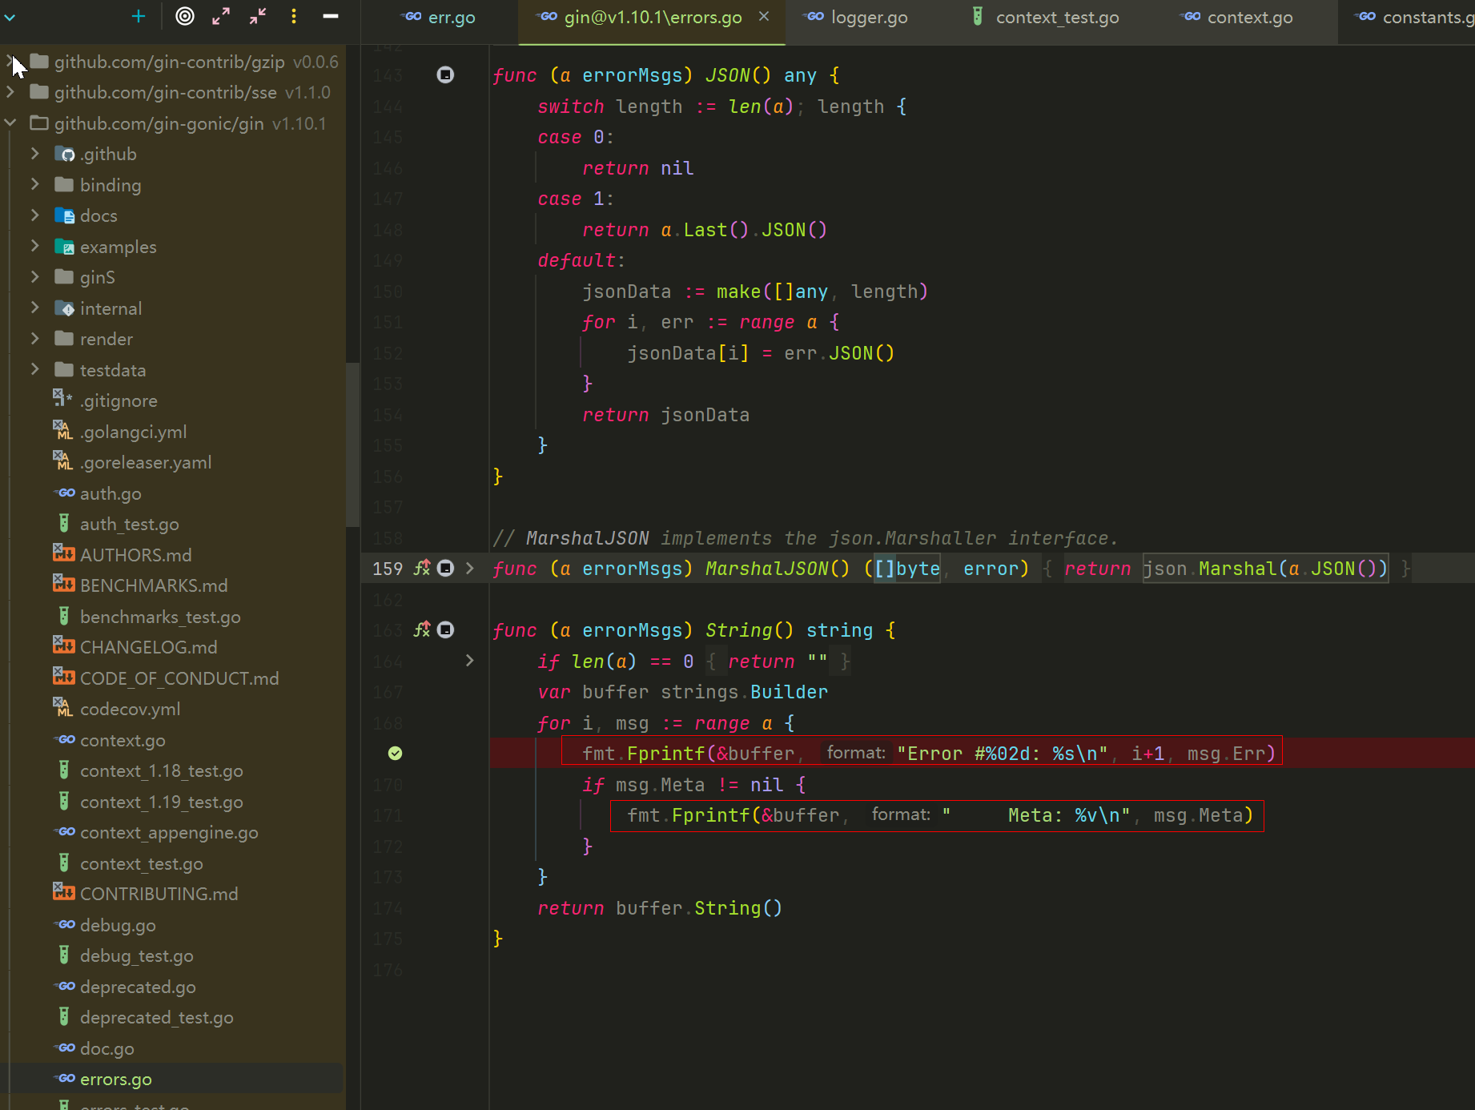
Task: Open benchmarks_test.go file
Action: pos(160,617)
